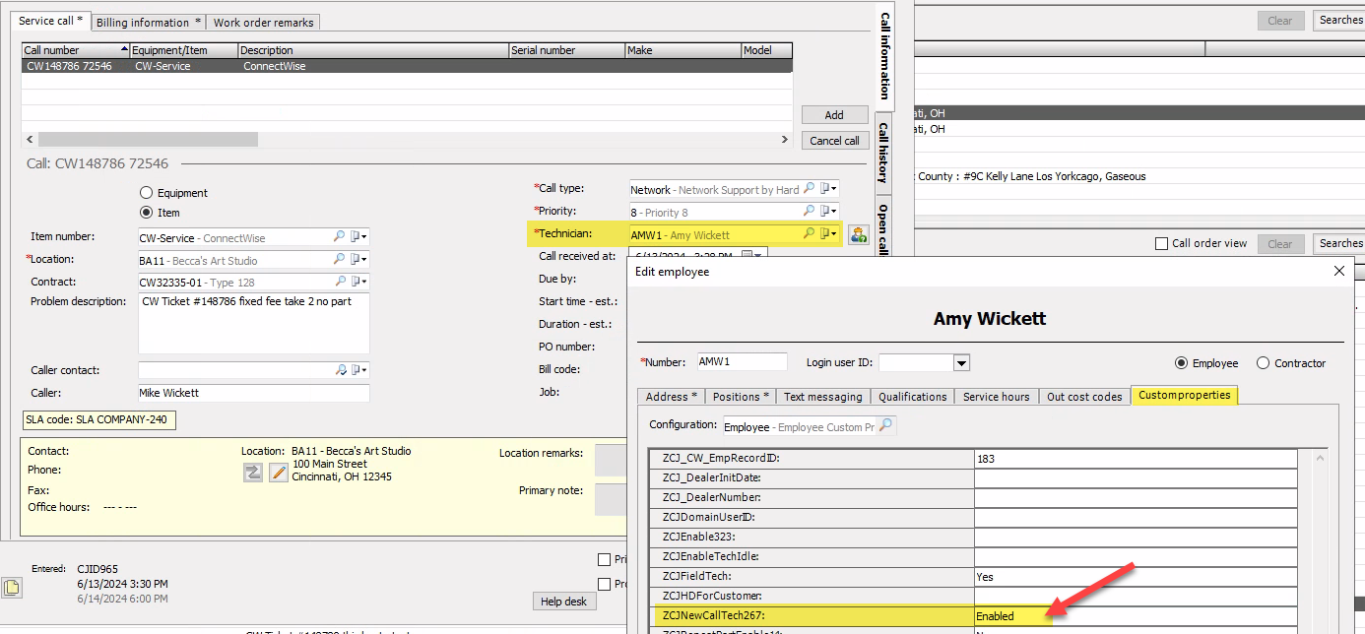Click the swap location arrows icon

[x=253, y=473]
